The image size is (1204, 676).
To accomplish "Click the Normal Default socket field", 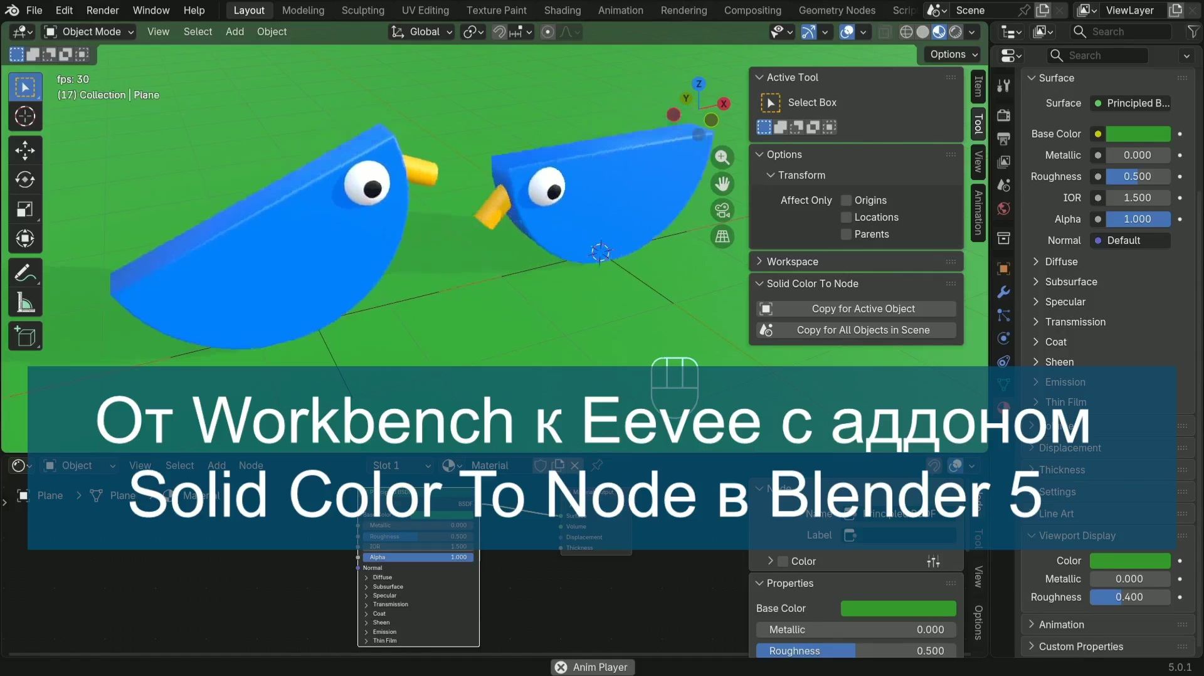I will click(1130, 240).
